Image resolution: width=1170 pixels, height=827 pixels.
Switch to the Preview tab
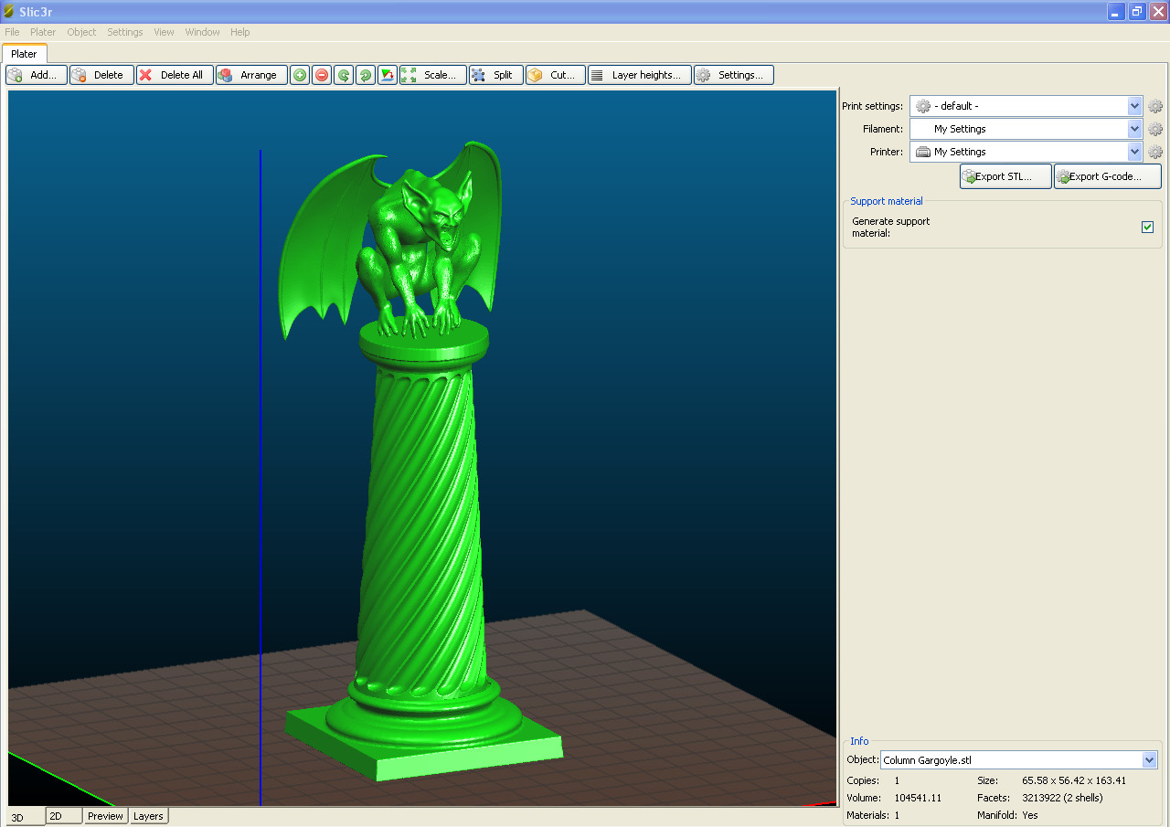[104, 815]
